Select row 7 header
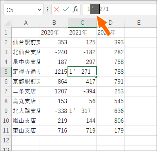Viewport: 157px width, 151px height. click(x=6, y=91)
